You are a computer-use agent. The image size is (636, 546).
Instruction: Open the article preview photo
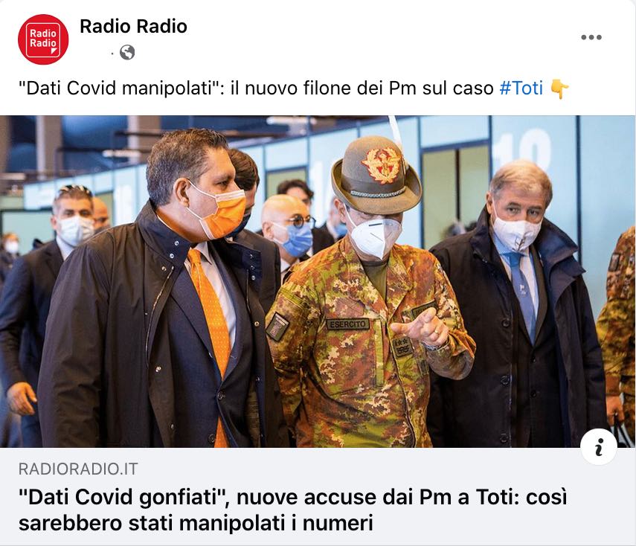pos(318,281)
